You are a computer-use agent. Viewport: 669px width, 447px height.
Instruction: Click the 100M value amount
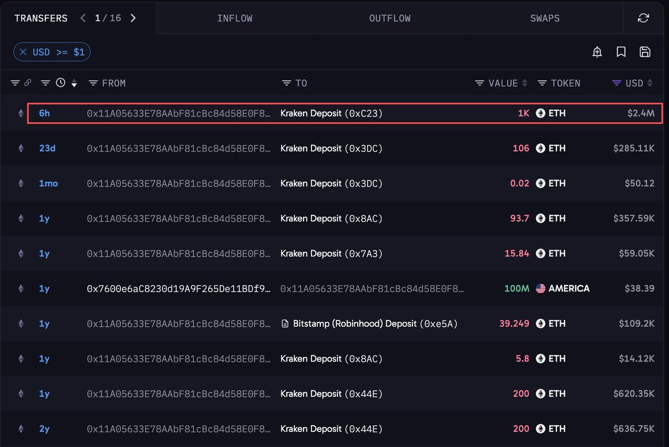coord(517,289)
